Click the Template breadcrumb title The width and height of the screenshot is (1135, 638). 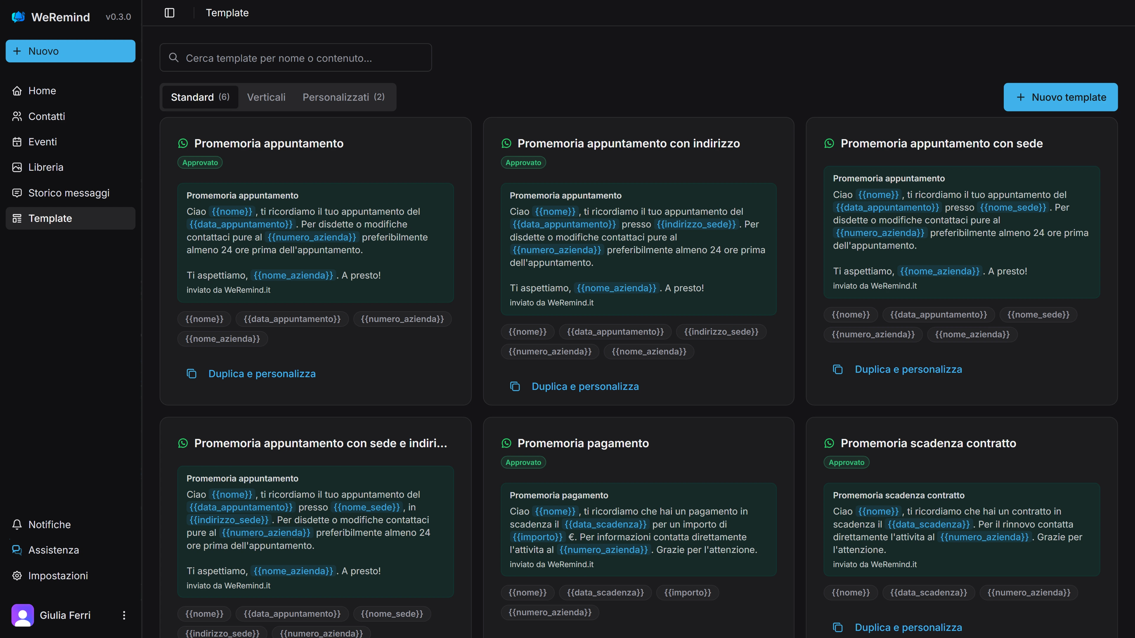227,13
